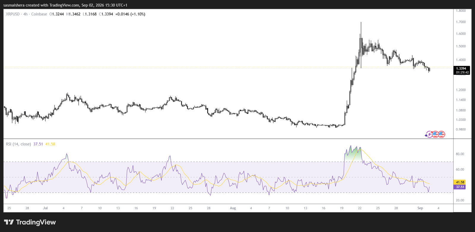475x232 pixels.
Task: Click the 01:29:42 bar countdown timer
Action: pos(462,72)
